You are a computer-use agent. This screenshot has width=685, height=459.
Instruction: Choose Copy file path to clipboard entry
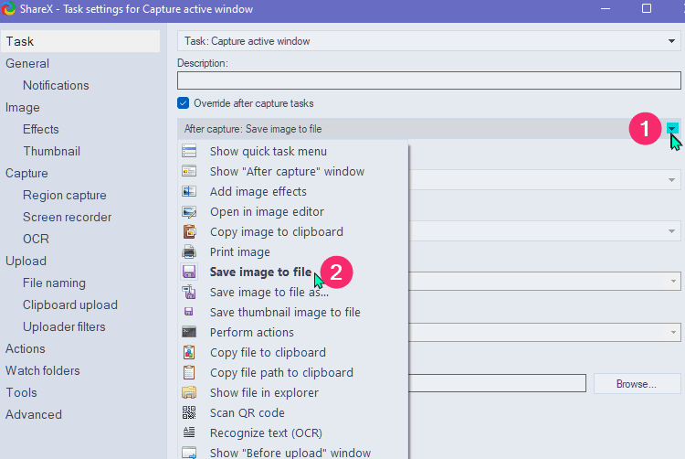(x=293, y=372)
